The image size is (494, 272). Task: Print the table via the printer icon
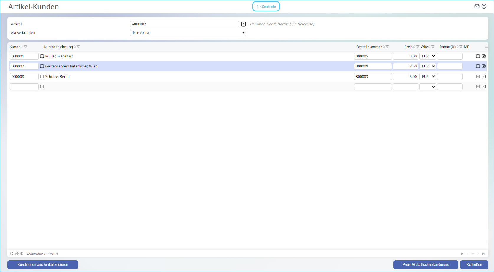click(17, 253)
